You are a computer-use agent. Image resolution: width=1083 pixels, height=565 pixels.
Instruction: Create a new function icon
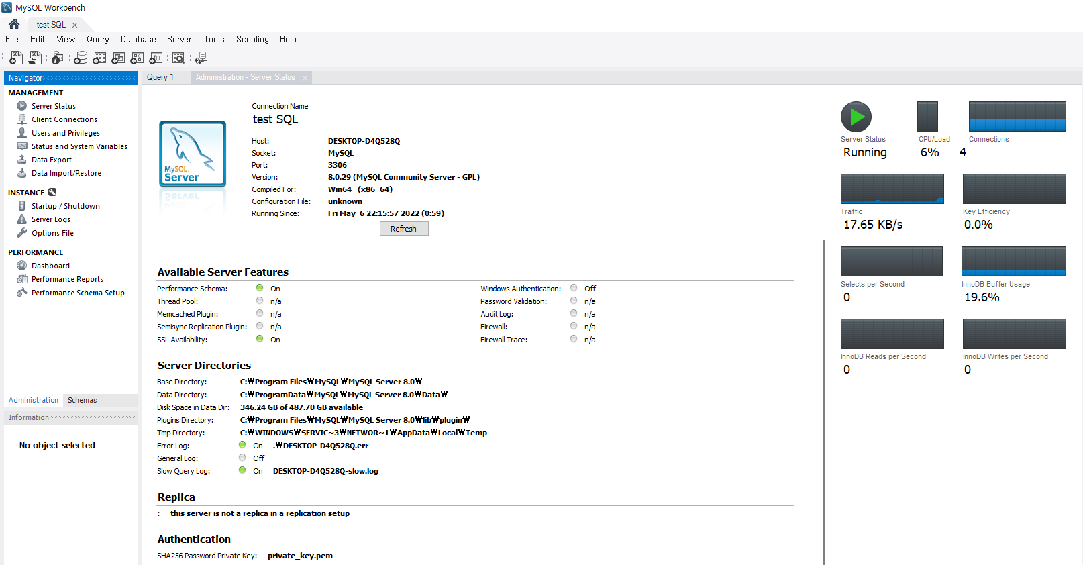coord(156,58)
